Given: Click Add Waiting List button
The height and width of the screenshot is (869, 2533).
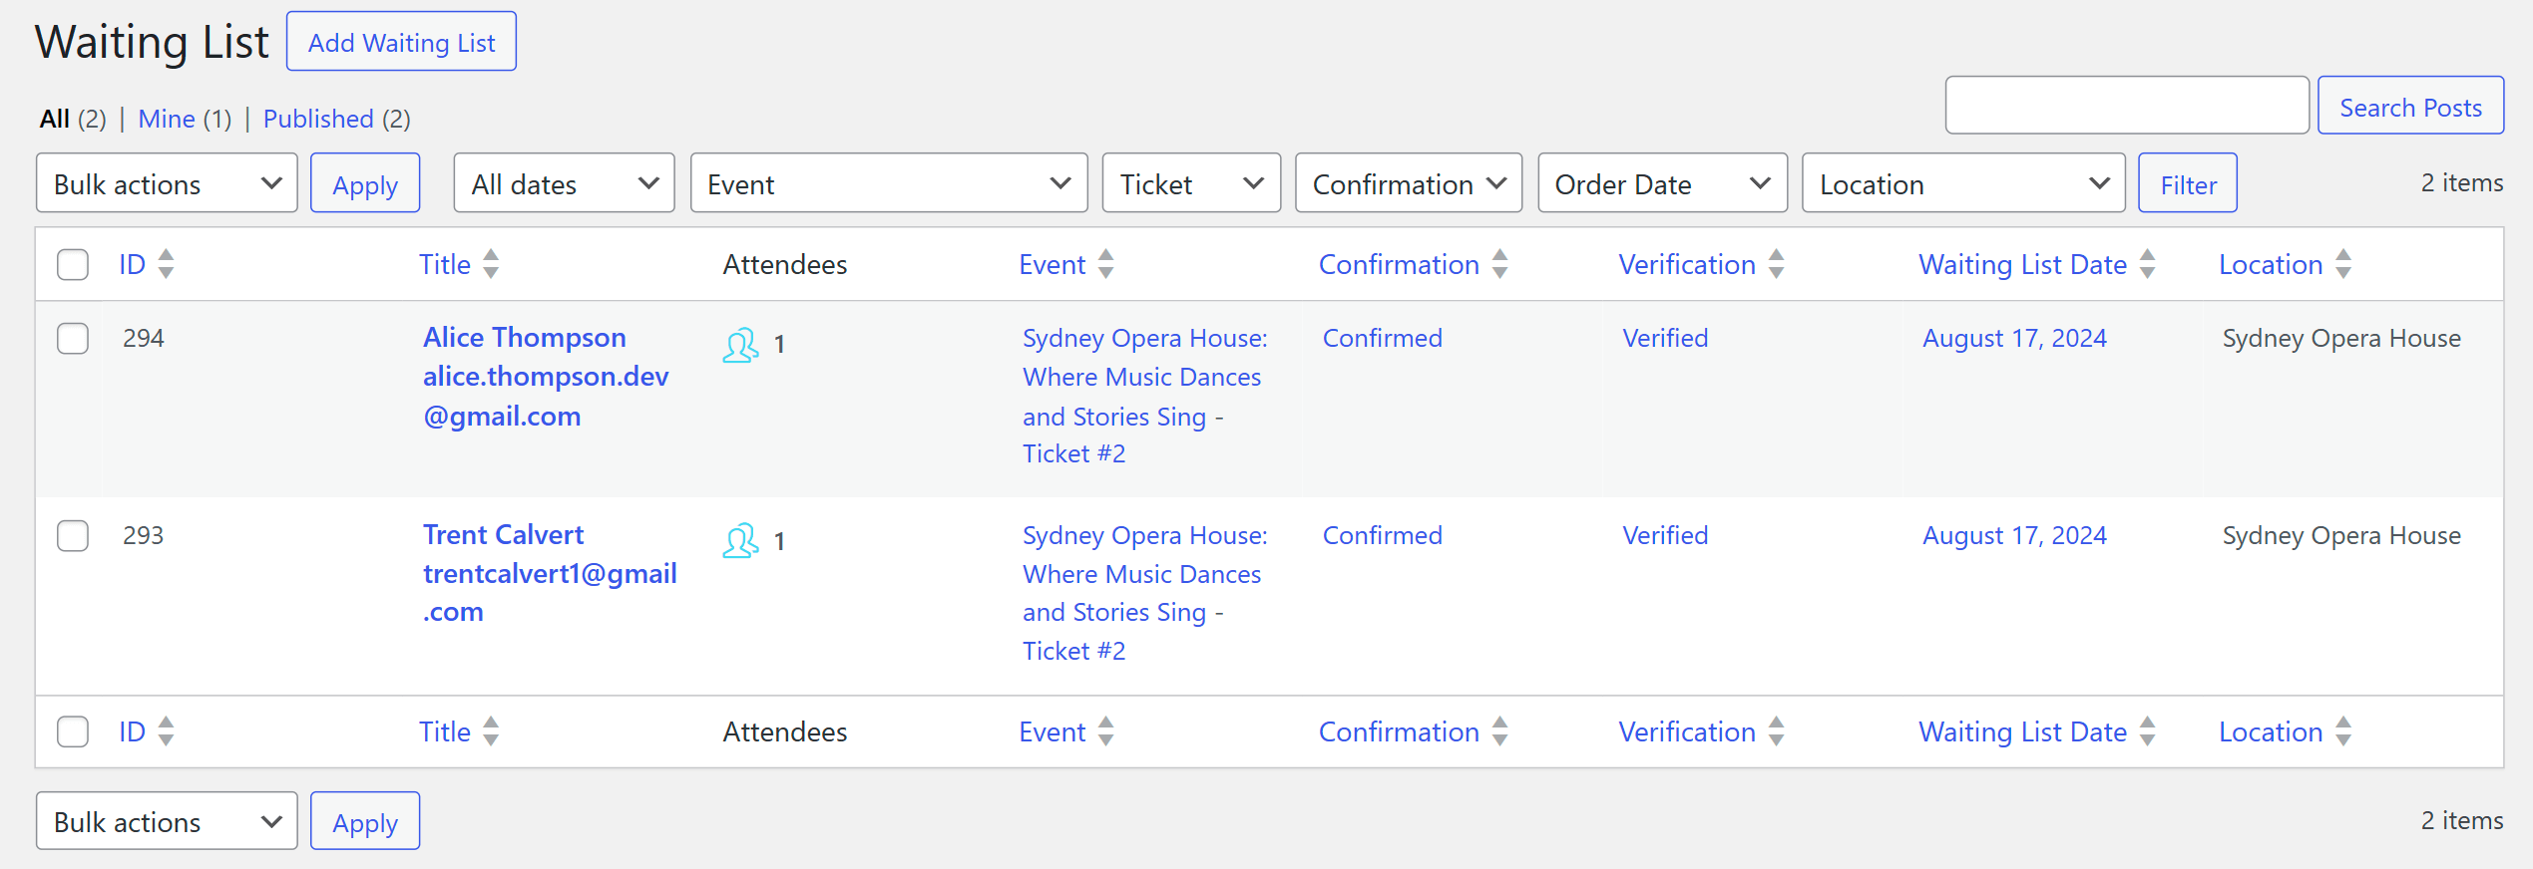Looking at the screenshot, I should click(x=401, y=42).
